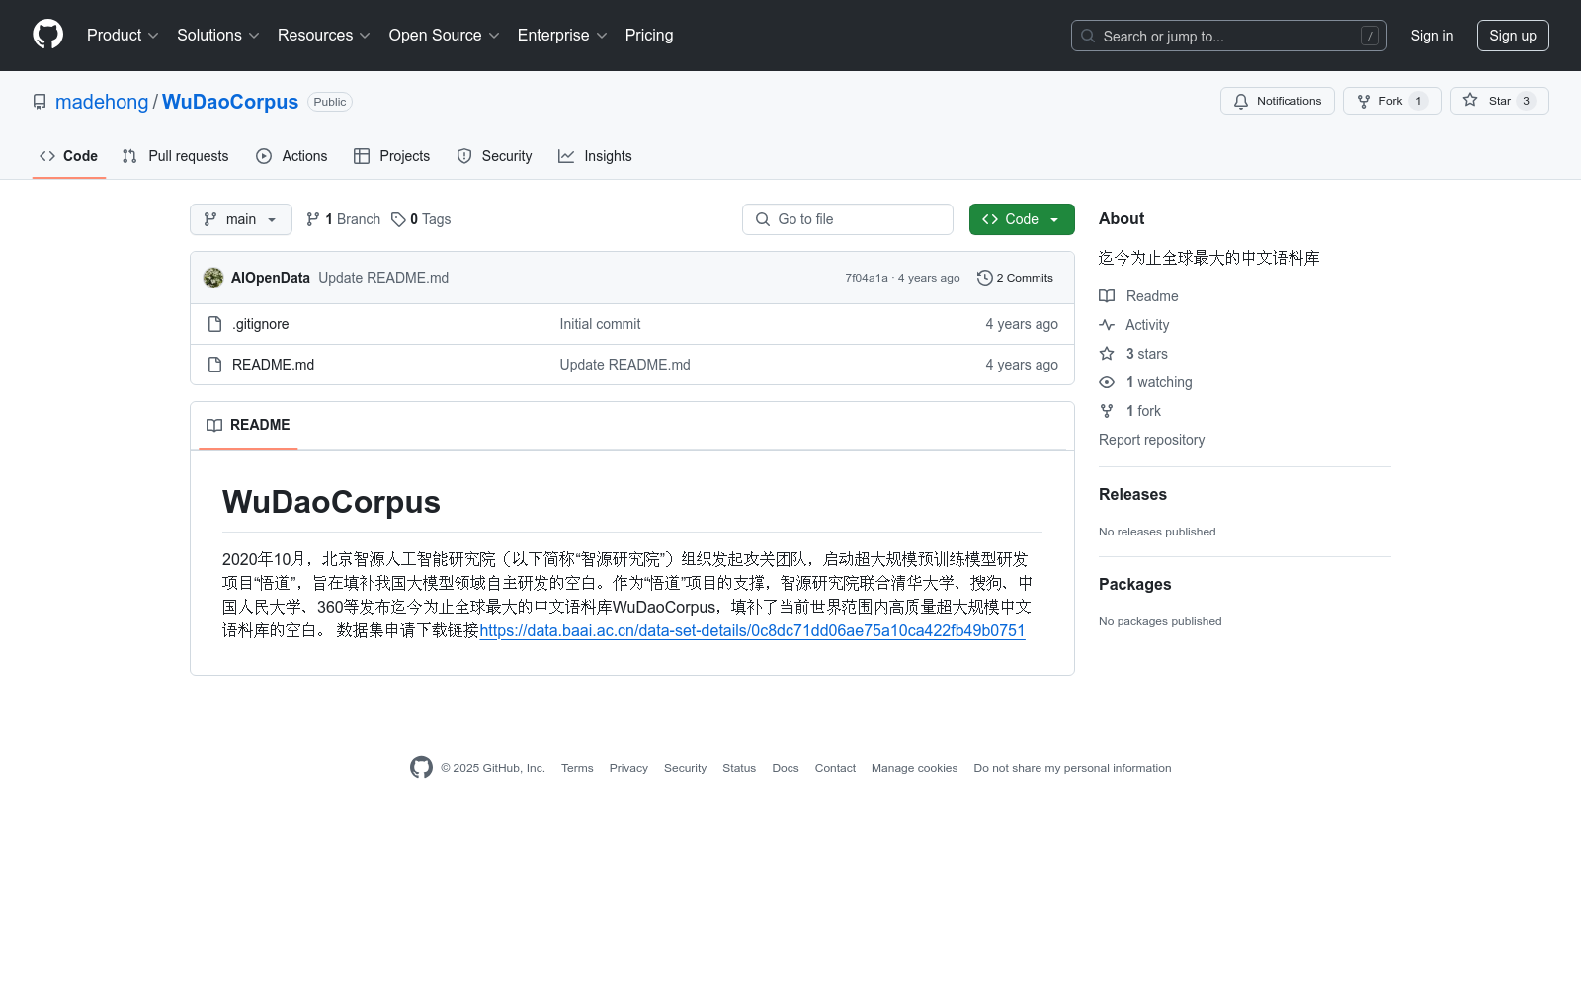Open footer Terms link
Viewport: 1581px width, 988px height.
(x=577, y=768)
